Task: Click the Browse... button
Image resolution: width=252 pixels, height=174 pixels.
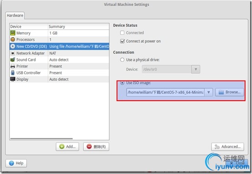Action: point(230,92)
